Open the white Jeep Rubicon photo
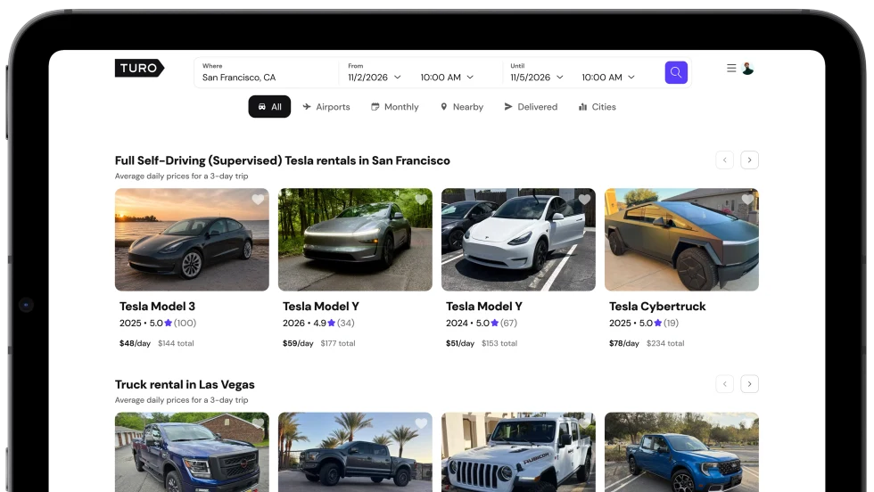The height and width of the screenshot is (492, 874). (x=518, y=452)
